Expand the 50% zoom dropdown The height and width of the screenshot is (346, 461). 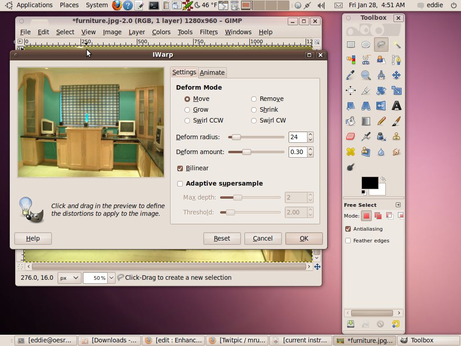click(x=112, y=278)
